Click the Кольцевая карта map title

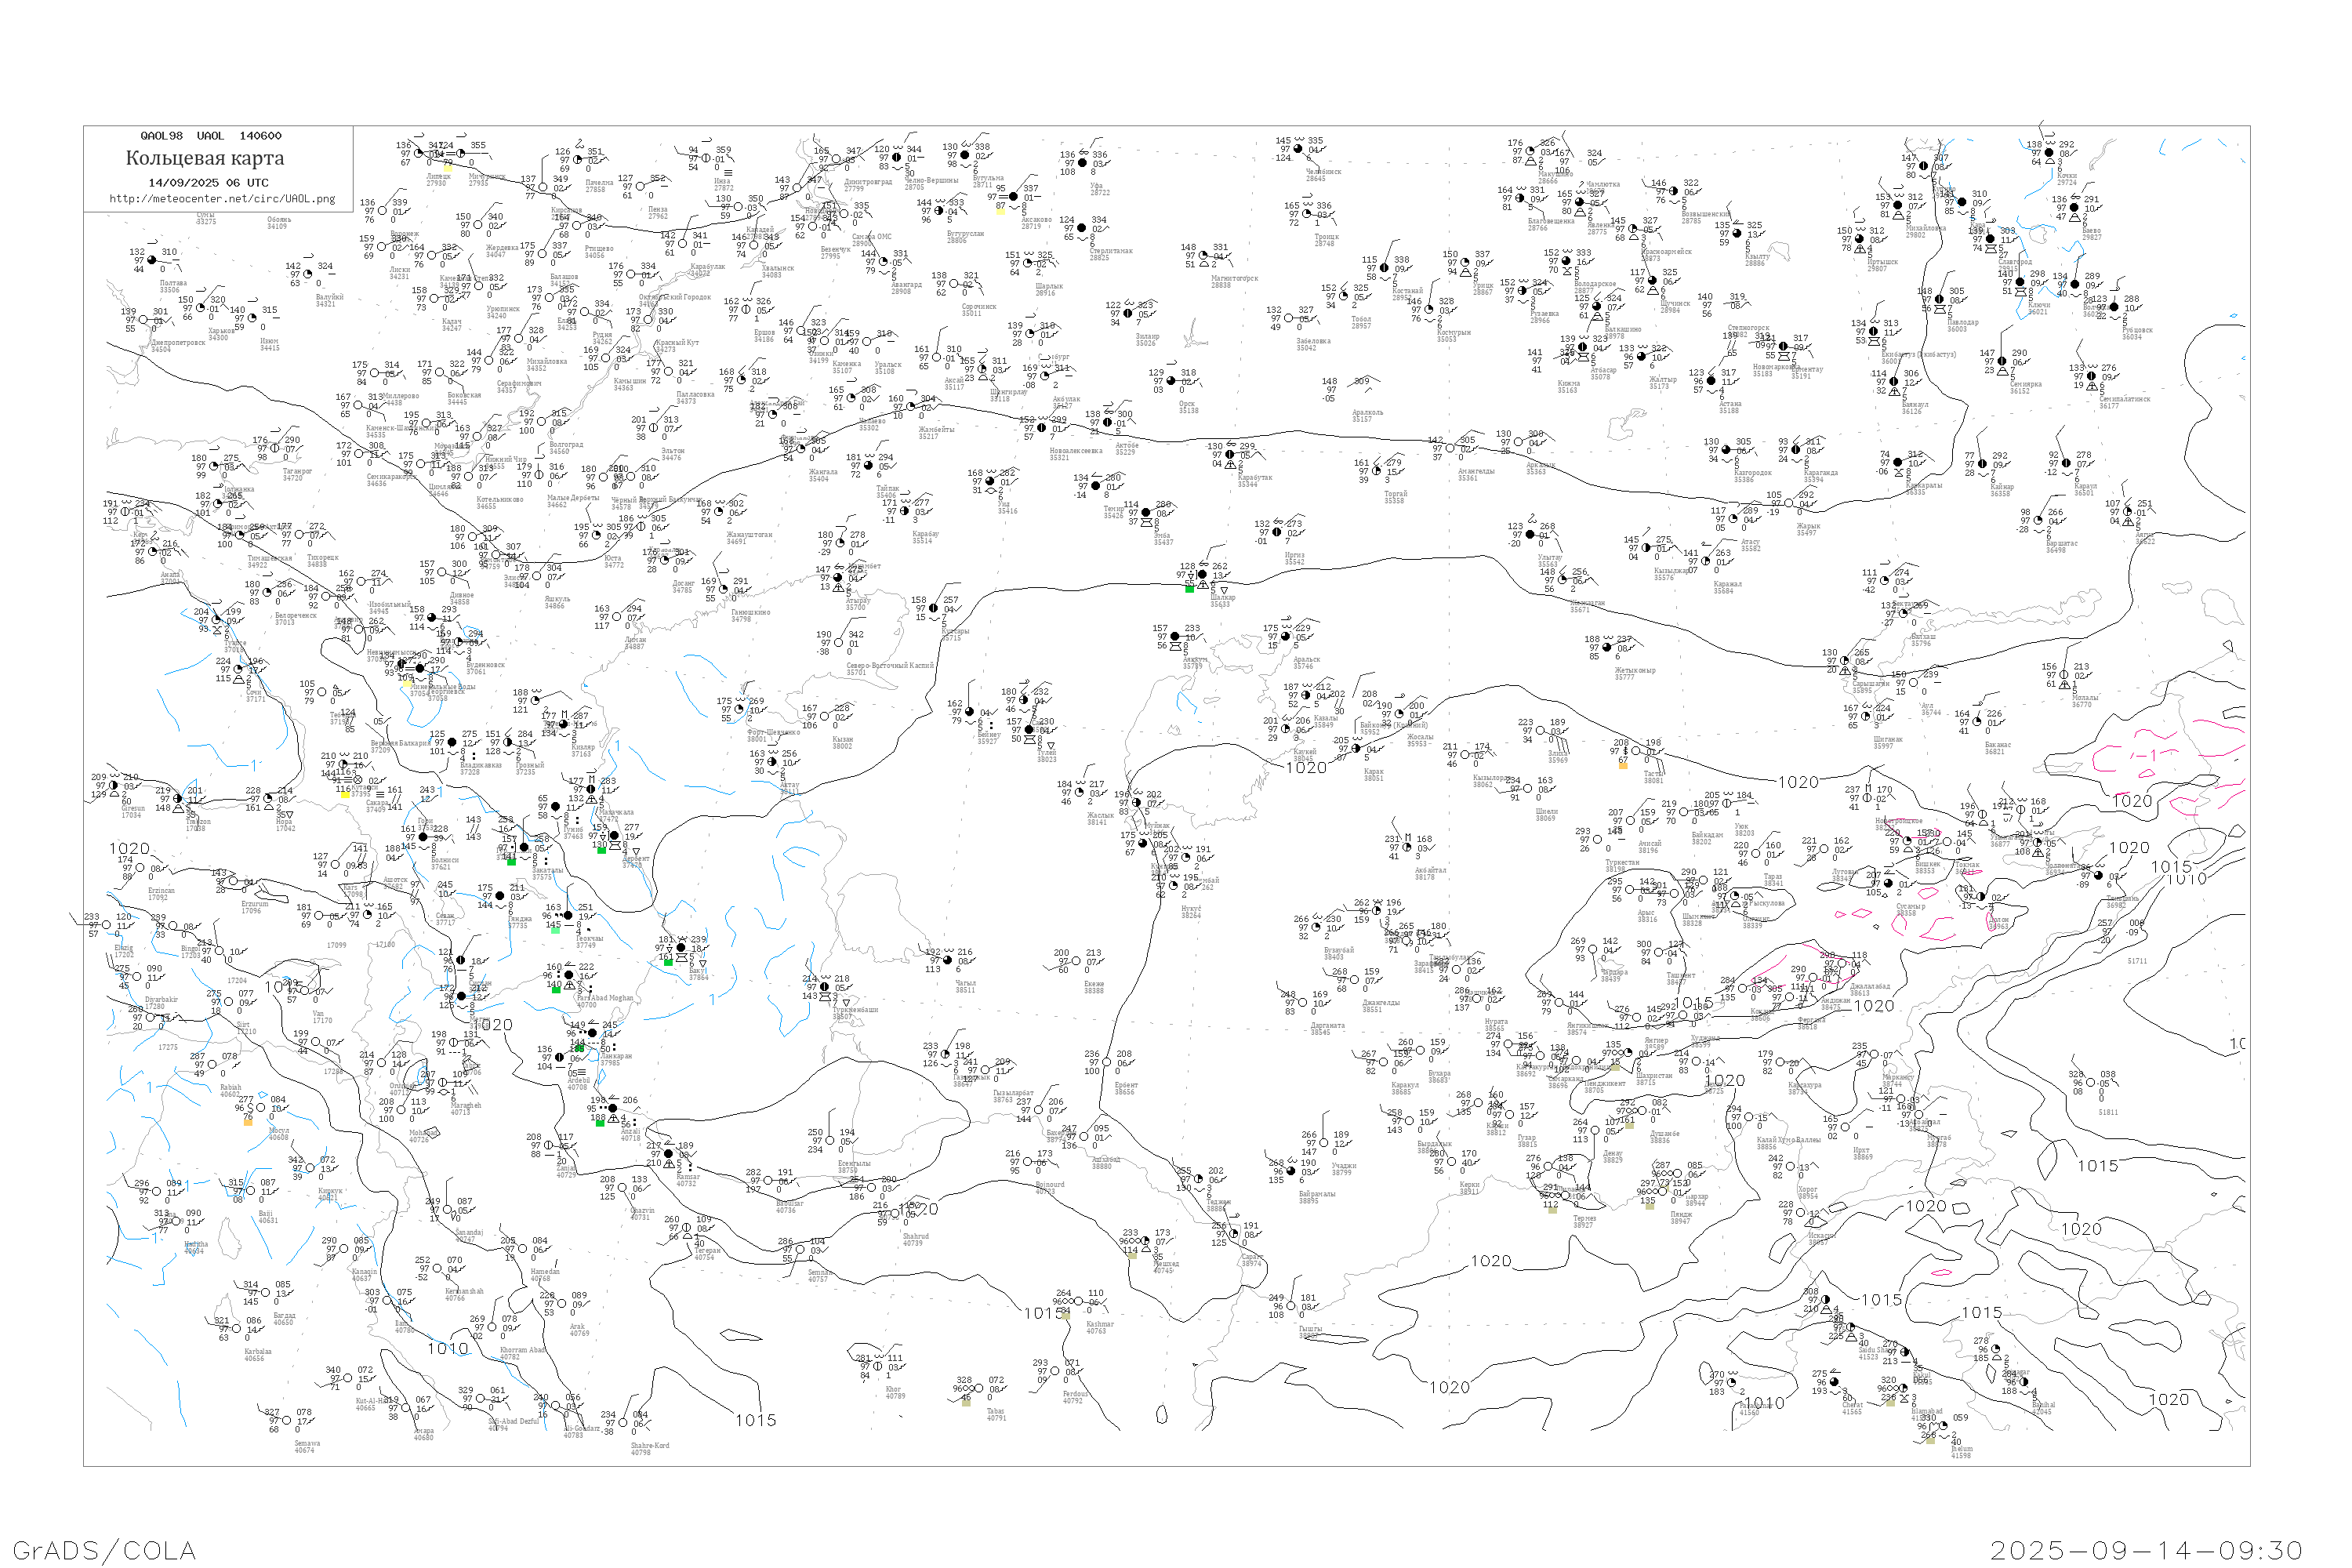click(205, 158)
